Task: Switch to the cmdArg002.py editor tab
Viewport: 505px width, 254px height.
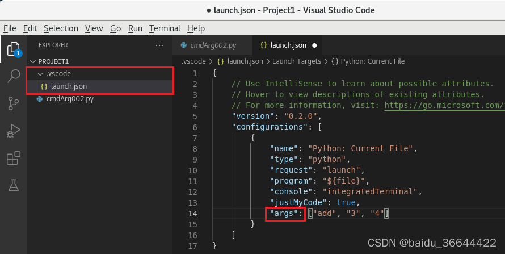Action: (x=213, y=45)
